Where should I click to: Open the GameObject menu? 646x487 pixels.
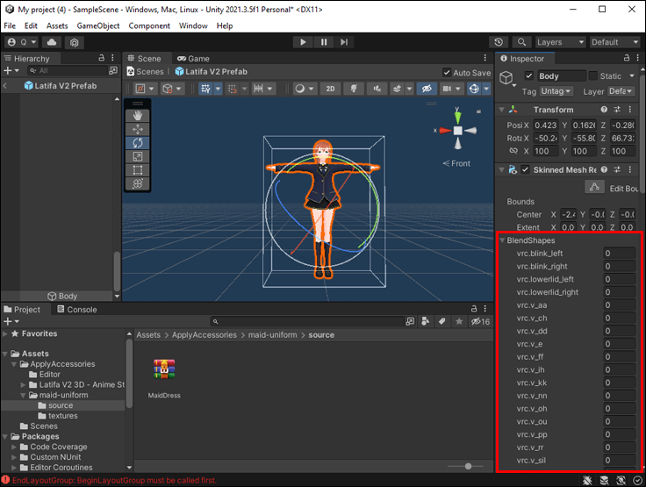coord(98,25)
